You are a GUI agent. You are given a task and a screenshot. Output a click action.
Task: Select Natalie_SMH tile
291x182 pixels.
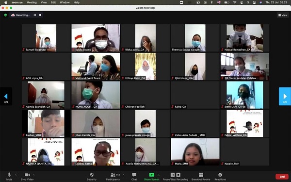(x=245, y=152)
